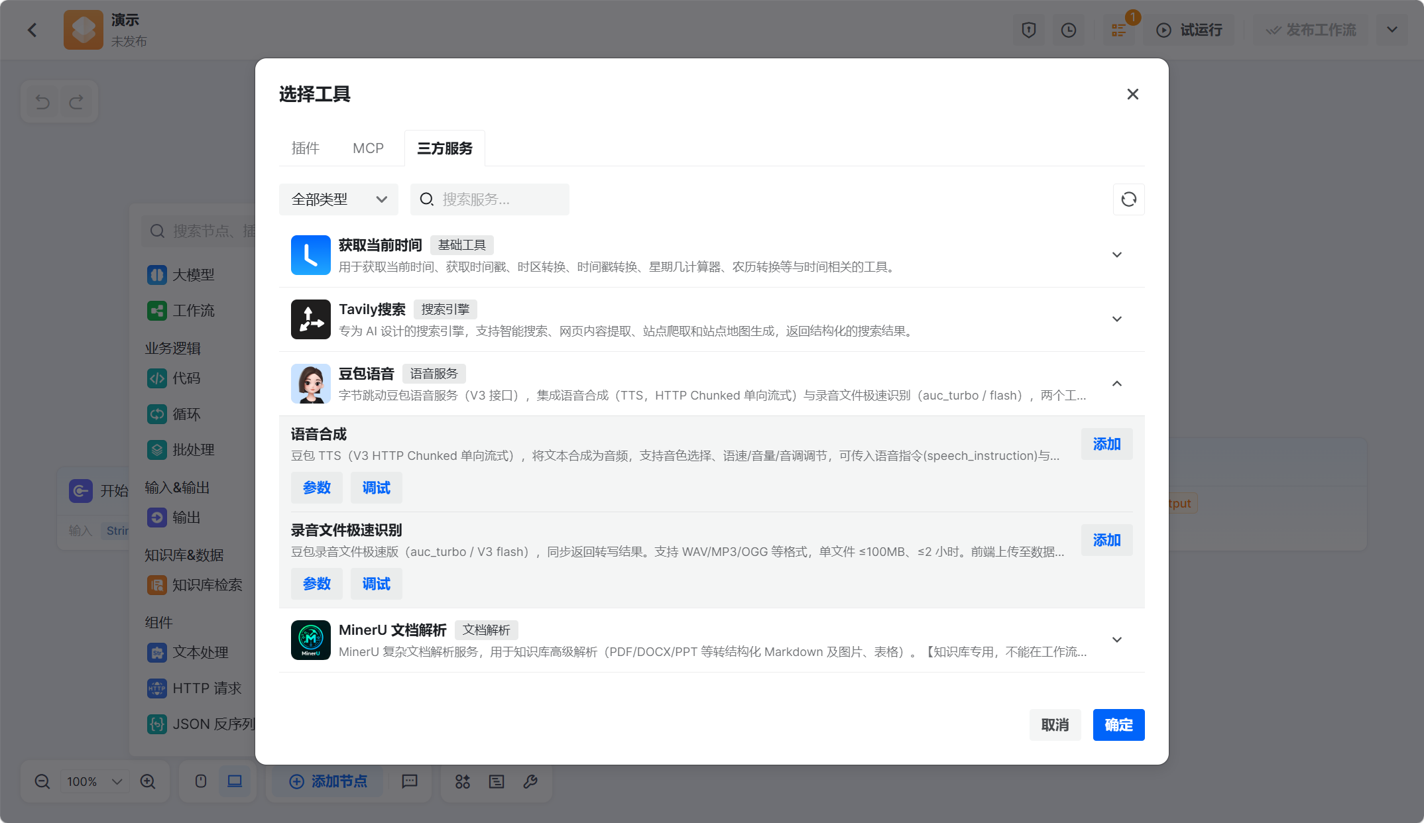Screen dimensions: 1424x823
Task: Open the checklist icon with badge 1
Action: 1119,30
